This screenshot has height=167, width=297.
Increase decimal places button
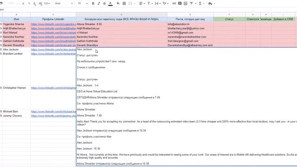click(x=40, y=3)
